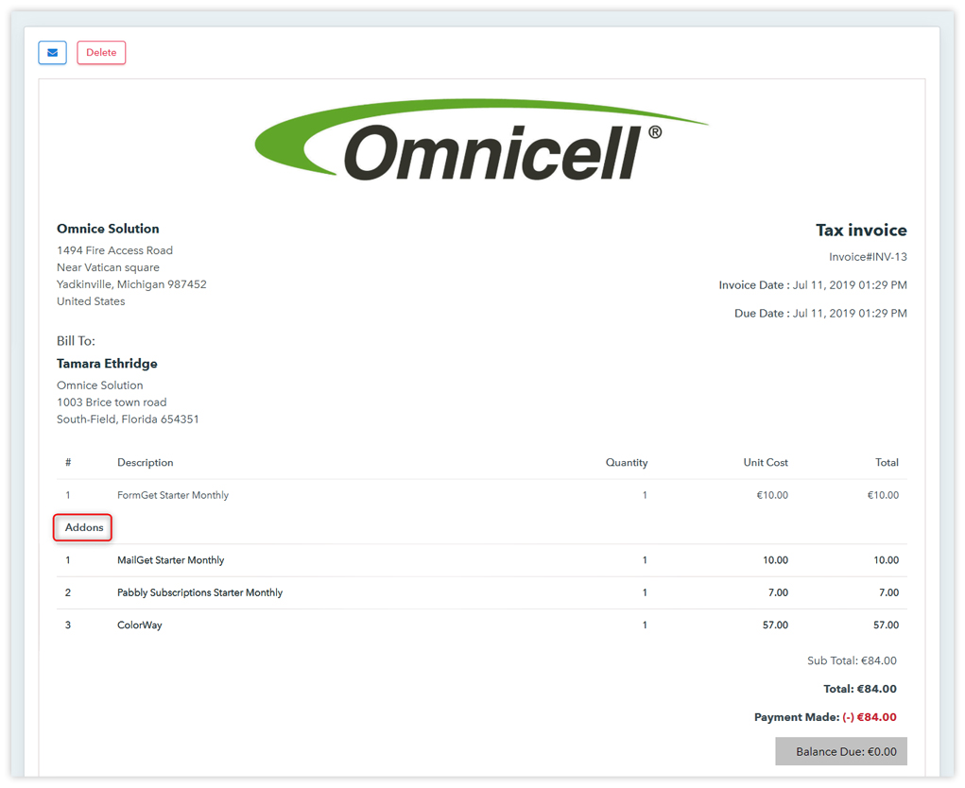This screenshot has height=788, width=965.
Task: Click the row number 3 beside ColorWay
Action: point(68,625)
